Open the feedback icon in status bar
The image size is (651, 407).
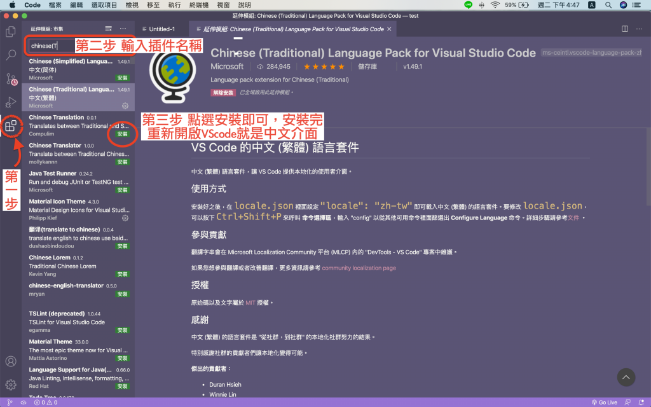(x=627, y=403)
